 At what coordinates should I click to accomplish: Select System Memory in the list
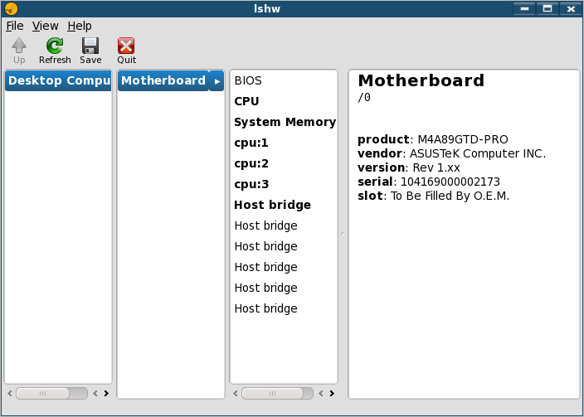coord(284,122)
